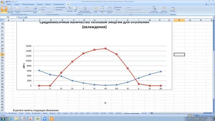Screen dimensions: 215x121
Task: Click the selected cell P28
Action: pyautogui.click(x=179, y=54)
